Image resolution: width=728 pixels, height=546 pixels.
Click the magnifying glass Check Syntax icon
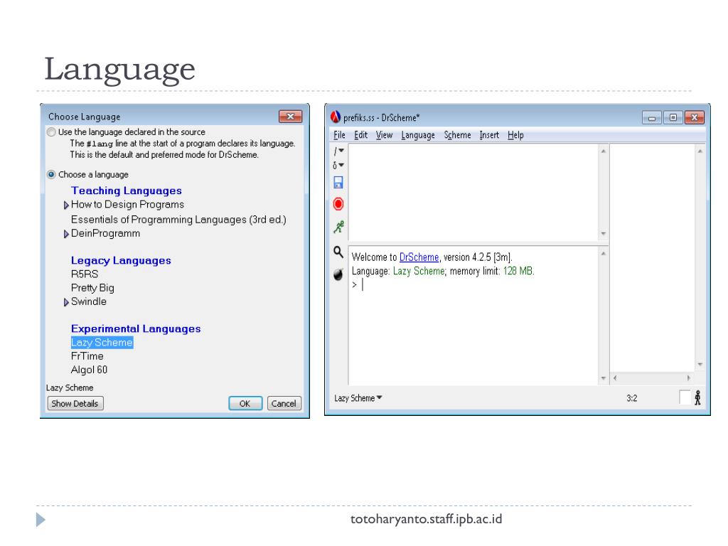coord(338,252)
